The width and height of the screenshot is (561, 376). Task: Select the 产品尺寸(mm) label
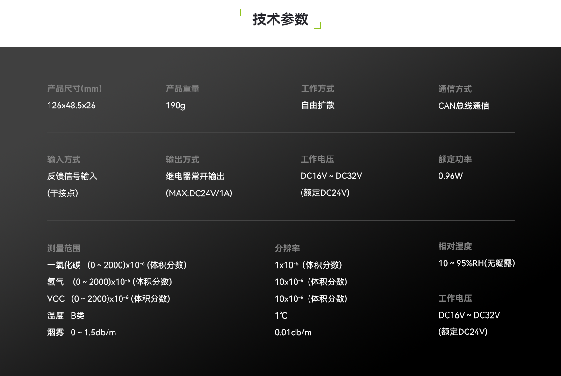click(x=74, y=88)
